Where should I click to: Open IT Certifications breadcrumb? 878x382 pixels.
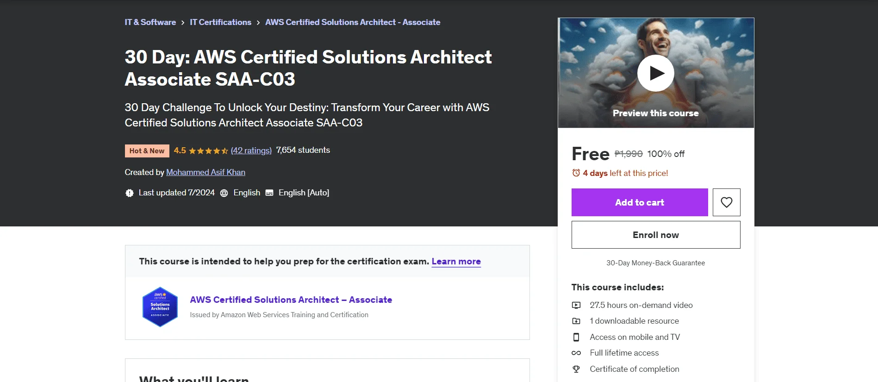pyautogui.click(x=220, y=22)
